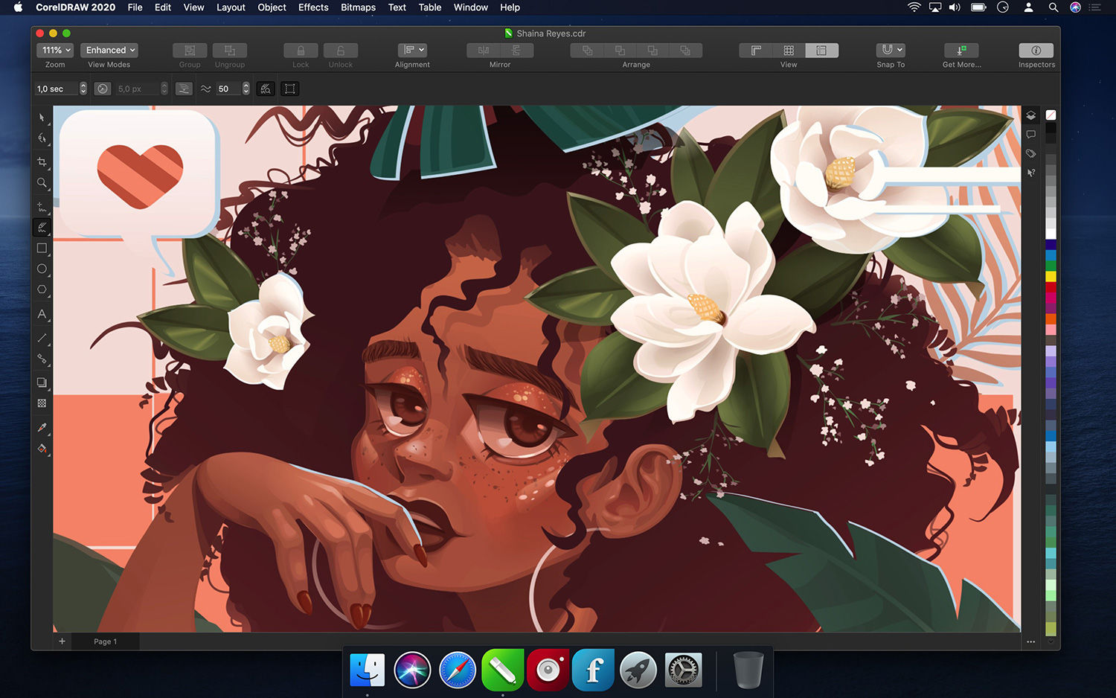Toggle the Inspectors panel

(1036, 51)
